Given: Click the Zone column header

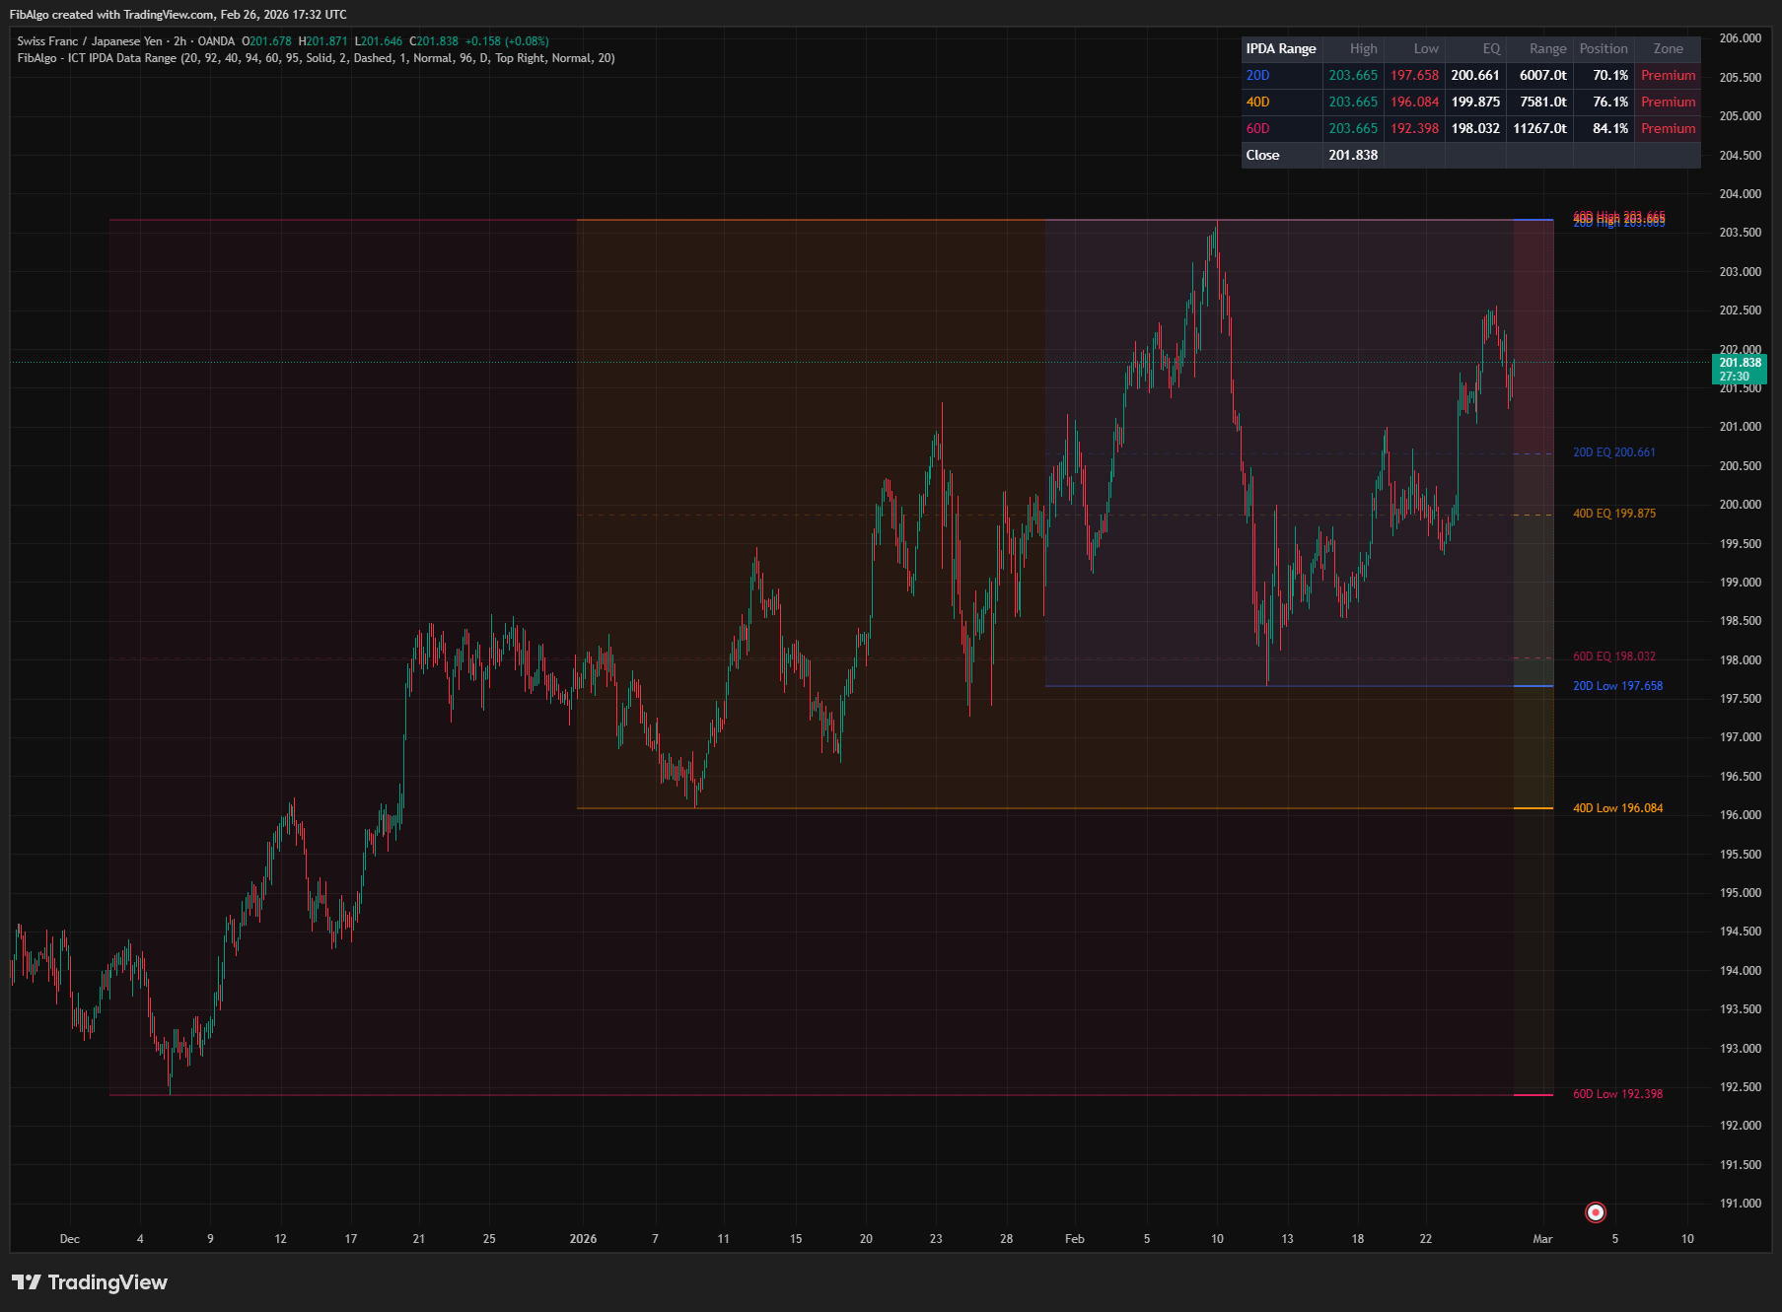Looking at the screenshot, I should click(x=1668, y=48).
